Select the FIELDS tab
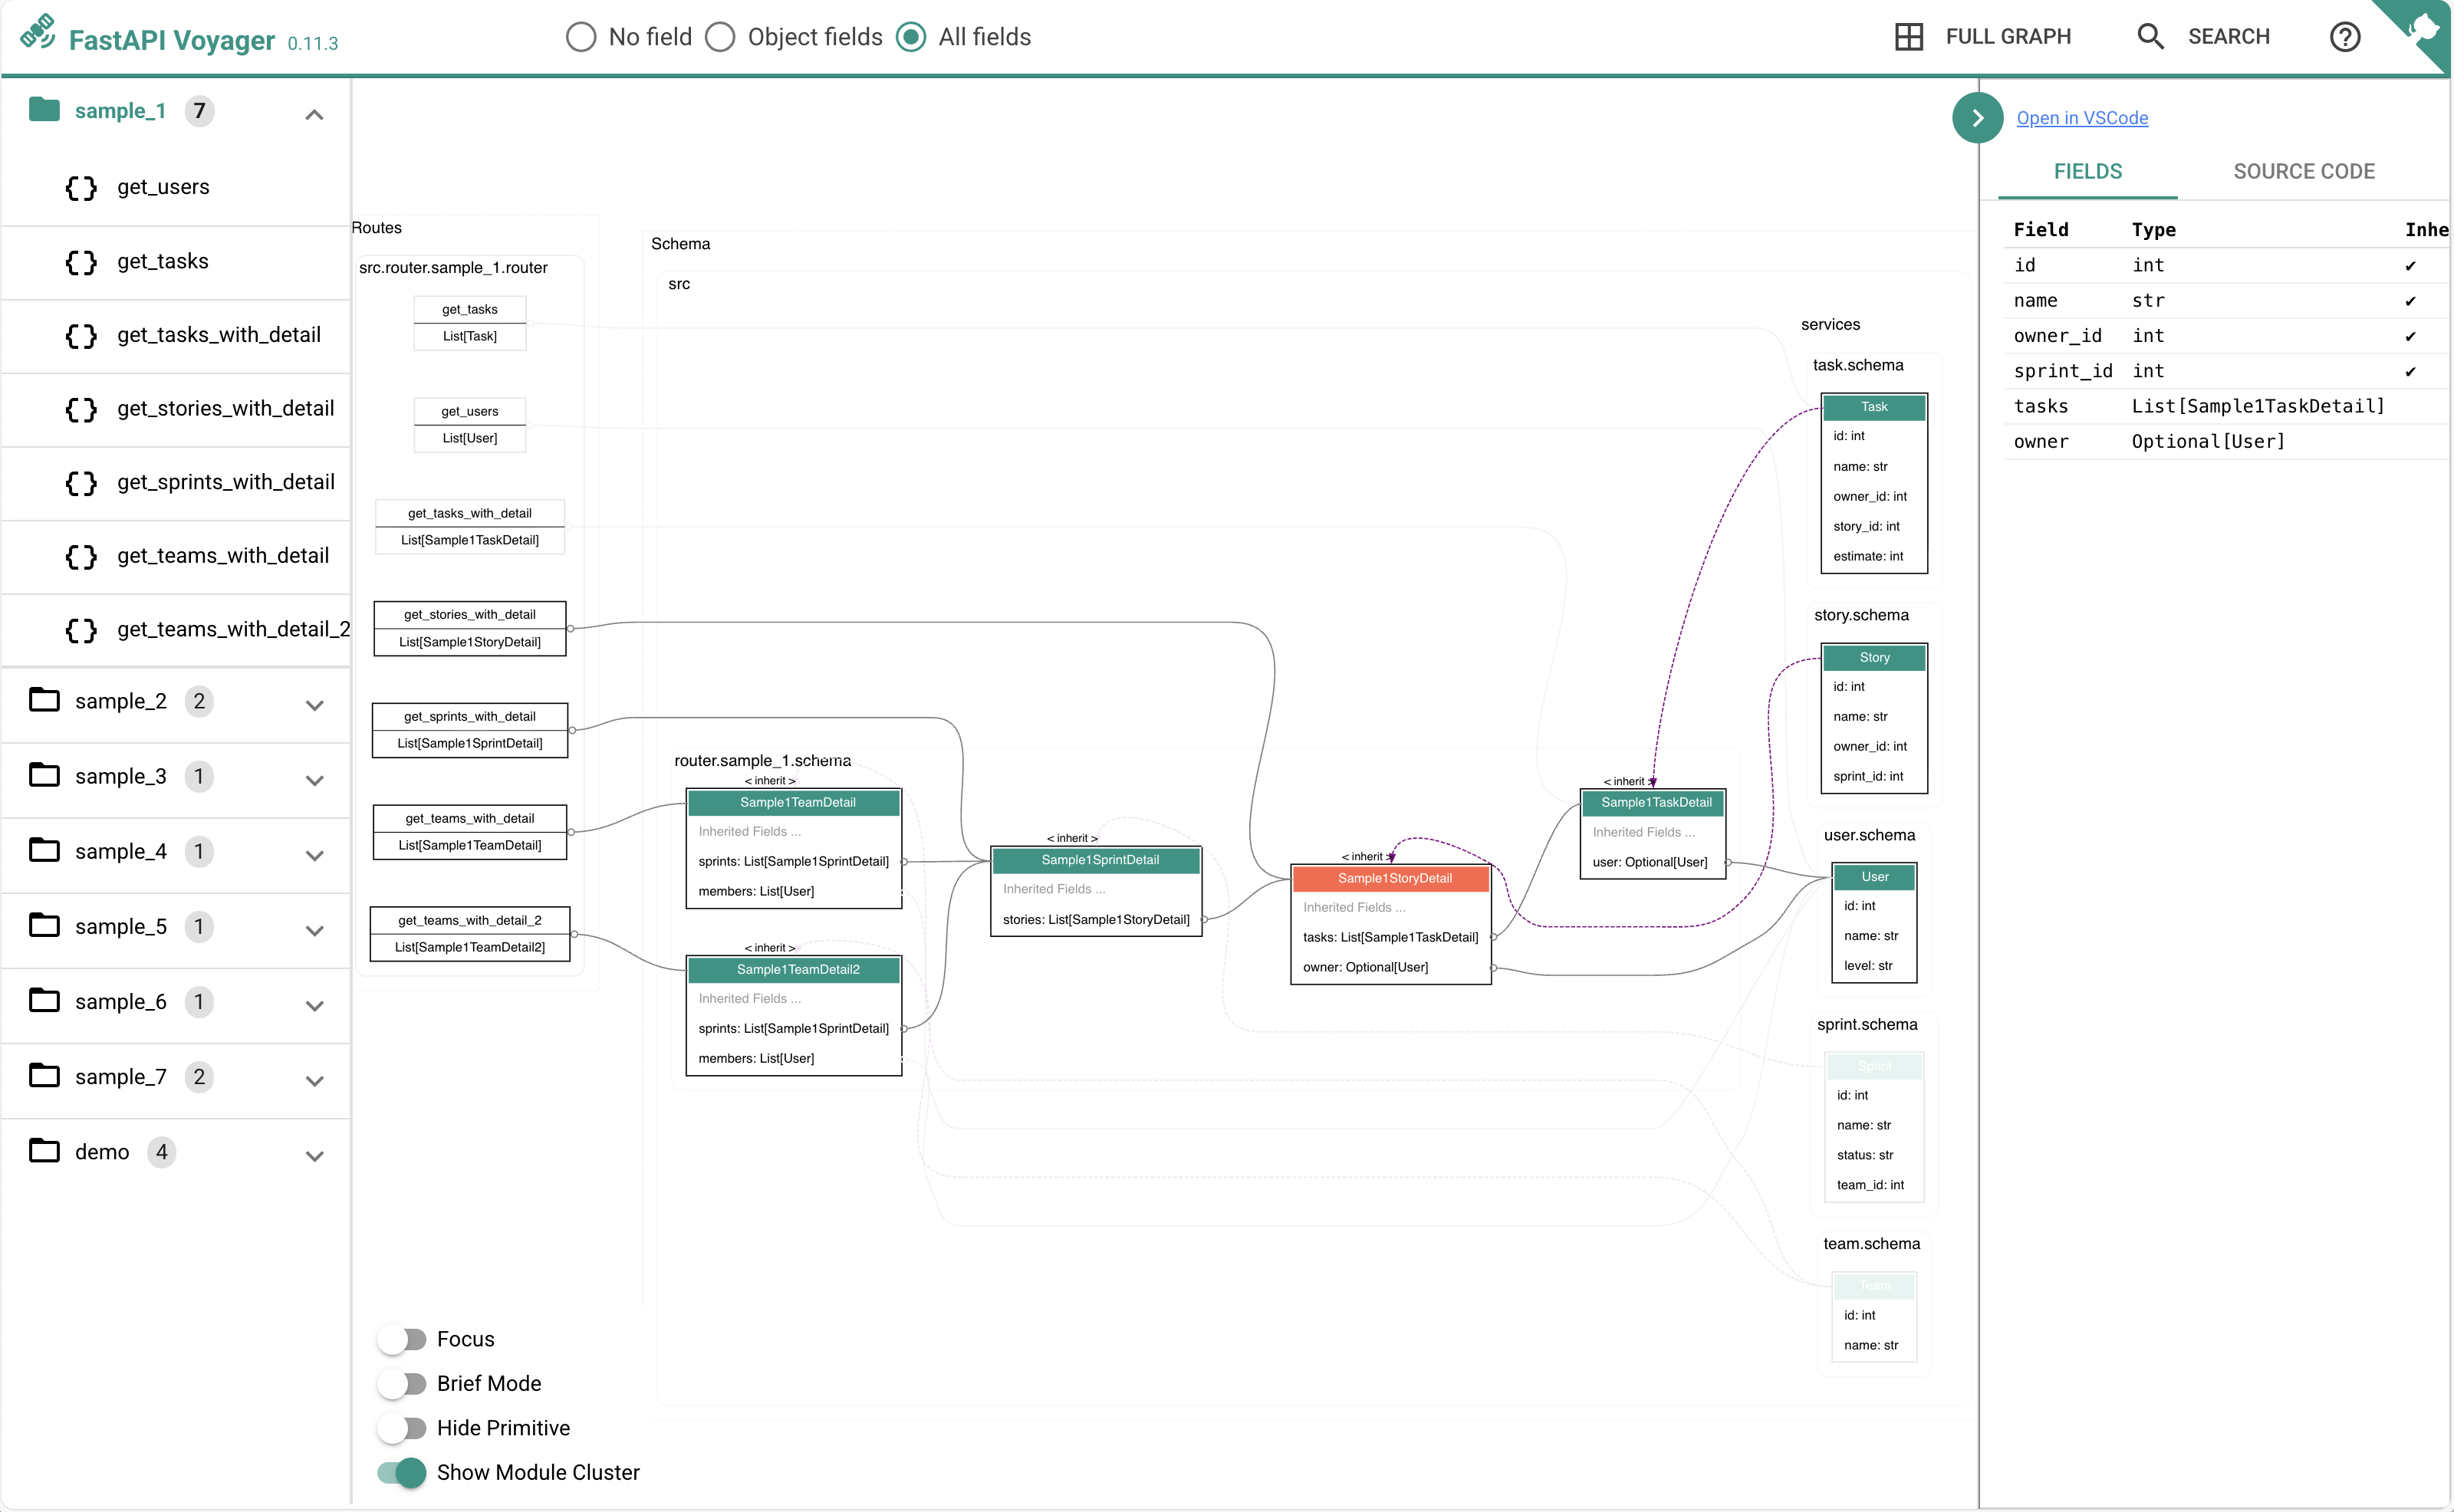 [x=2087, y=171]
